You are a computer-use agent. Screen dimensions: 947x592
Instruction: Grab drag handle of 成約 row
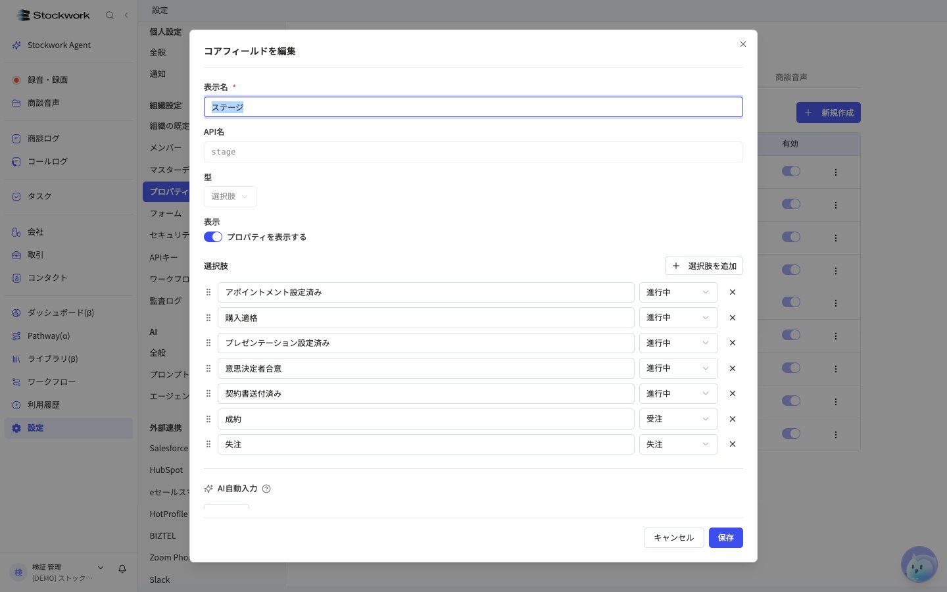(208, 419)
